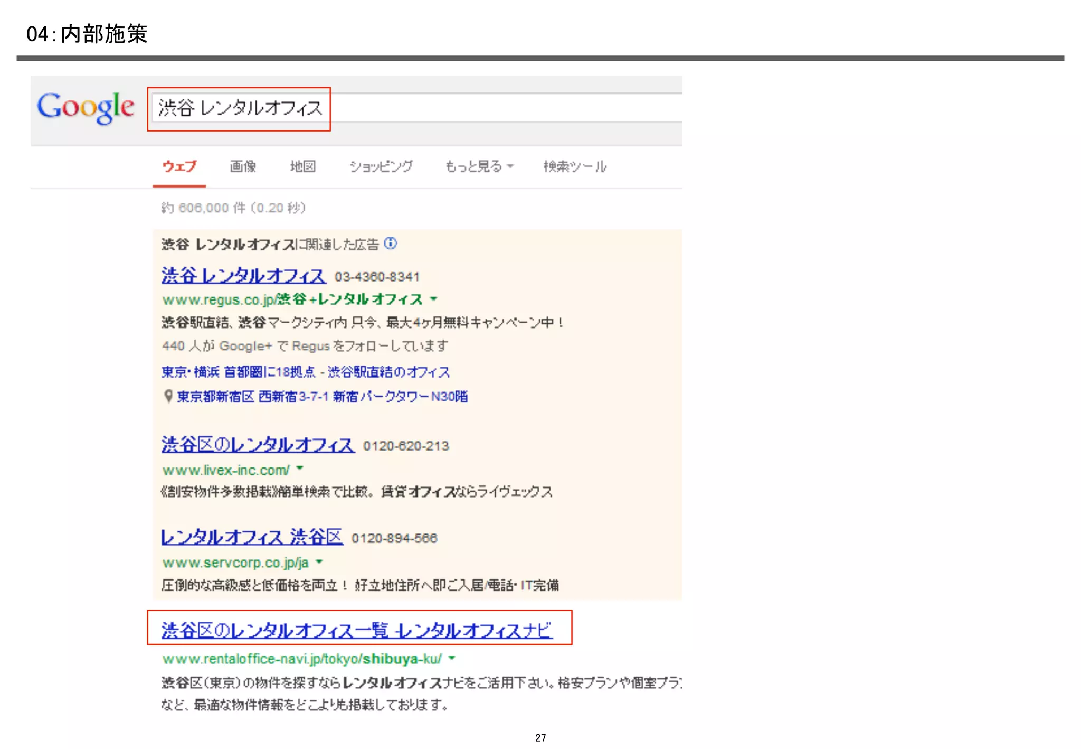Open the 渋谷 レンタルオフィス Regus ad link

[243, 276]
